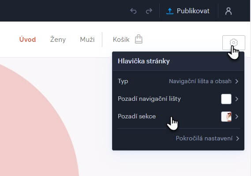Screen dimensions: 251x176
Task: Click the redo arrow icon
Action: tap(149, 11)
